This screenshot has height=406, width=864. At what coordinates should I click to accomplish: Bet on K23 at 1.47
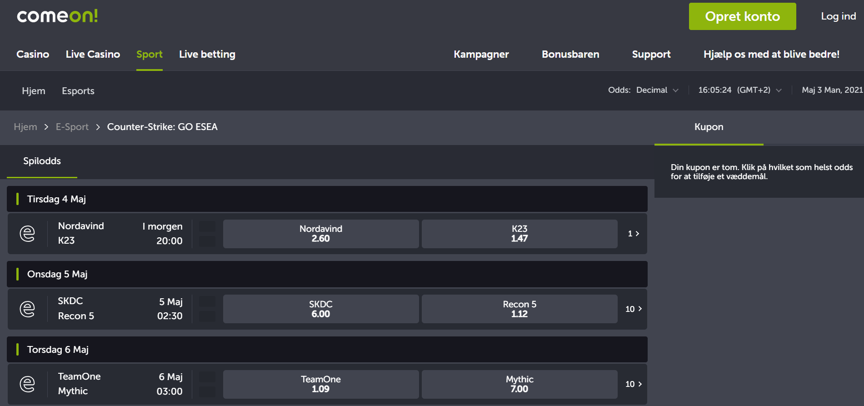[x=519, y=234]
